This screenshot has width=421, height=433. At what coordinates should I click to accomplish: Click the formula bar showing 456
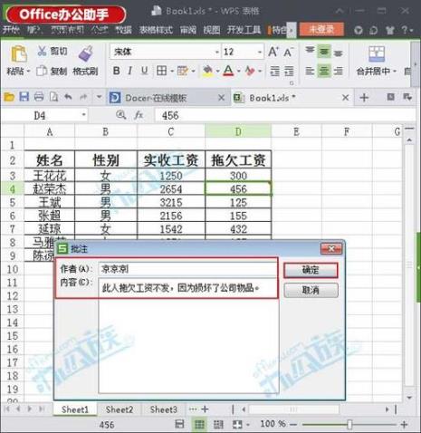coord(285,115)
